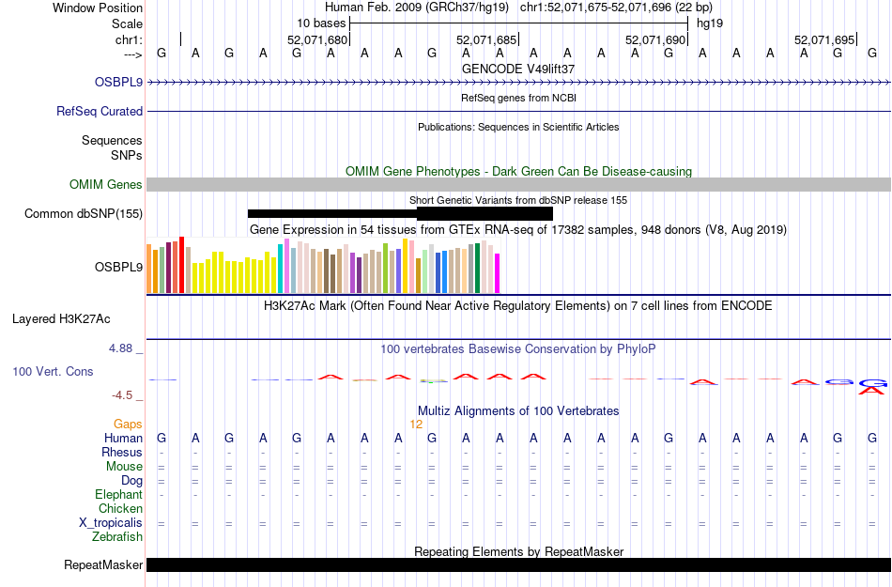
Task: Open Basewise Conservation by PhyloP title
Action: (x=518, y=348)
